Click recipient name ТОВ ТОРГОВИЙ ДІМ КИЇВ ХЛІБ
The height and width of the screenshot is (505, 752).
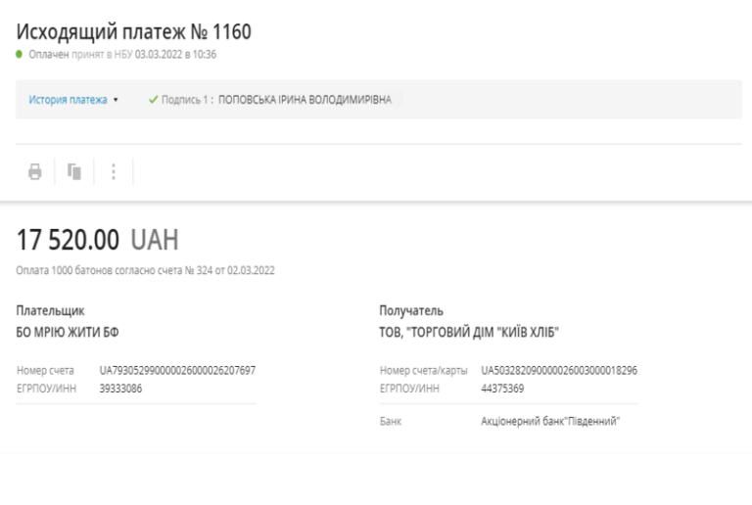coord(469,332)
